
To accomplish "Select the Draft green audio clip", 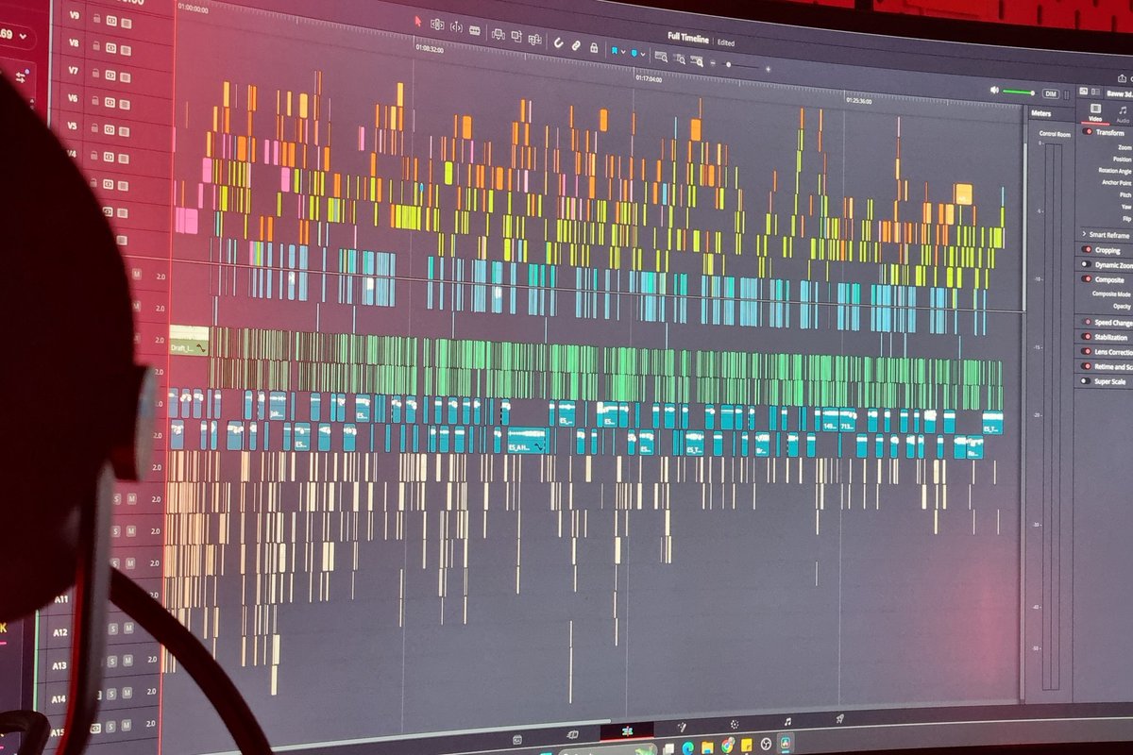I will (x=189, y=341).
